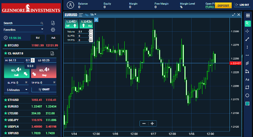Open the CHART button for CL-MAR18
Viewport: 253px width, 137px height.
[x=44, y=89]
